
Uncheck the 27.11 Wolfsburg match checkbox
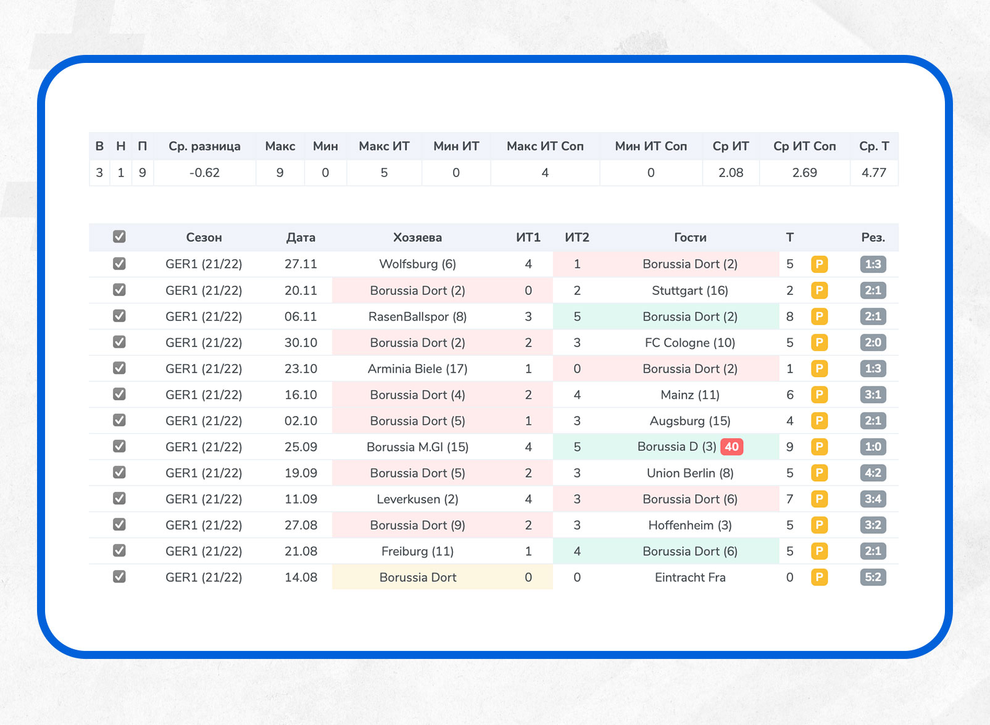pyautogui.click(x=119, y=264)
